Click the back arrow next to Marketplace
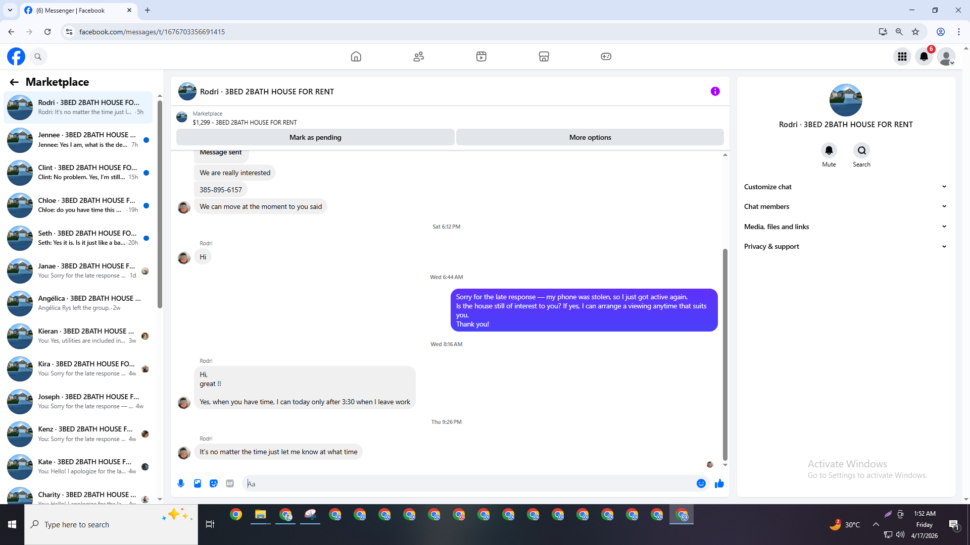 coord(14,82)
